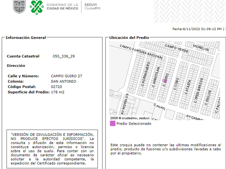
Task: Click the C Tres Brazos street label on map
Action: click(199, 90)
